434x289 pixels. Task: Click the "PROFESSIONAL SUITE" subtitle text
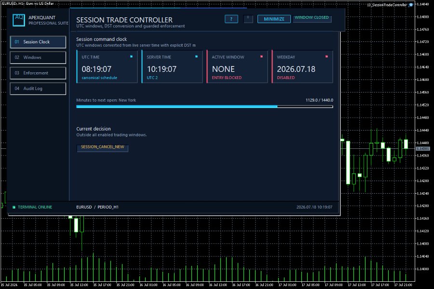(x=48, y=23)
